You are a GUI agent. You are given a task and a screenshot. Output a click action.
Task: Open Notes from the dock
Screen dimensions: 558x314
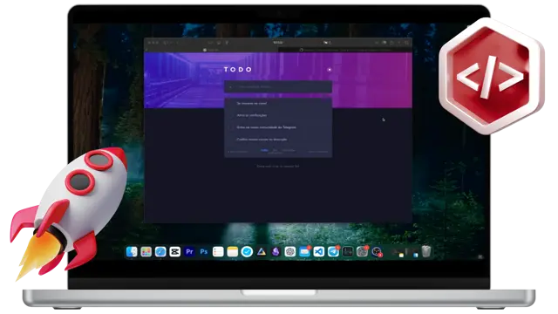[x=233, y=252]
